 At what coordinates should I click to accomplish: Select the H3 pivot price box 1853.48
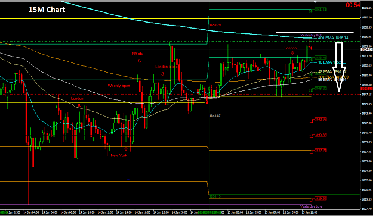coord(320,58)
